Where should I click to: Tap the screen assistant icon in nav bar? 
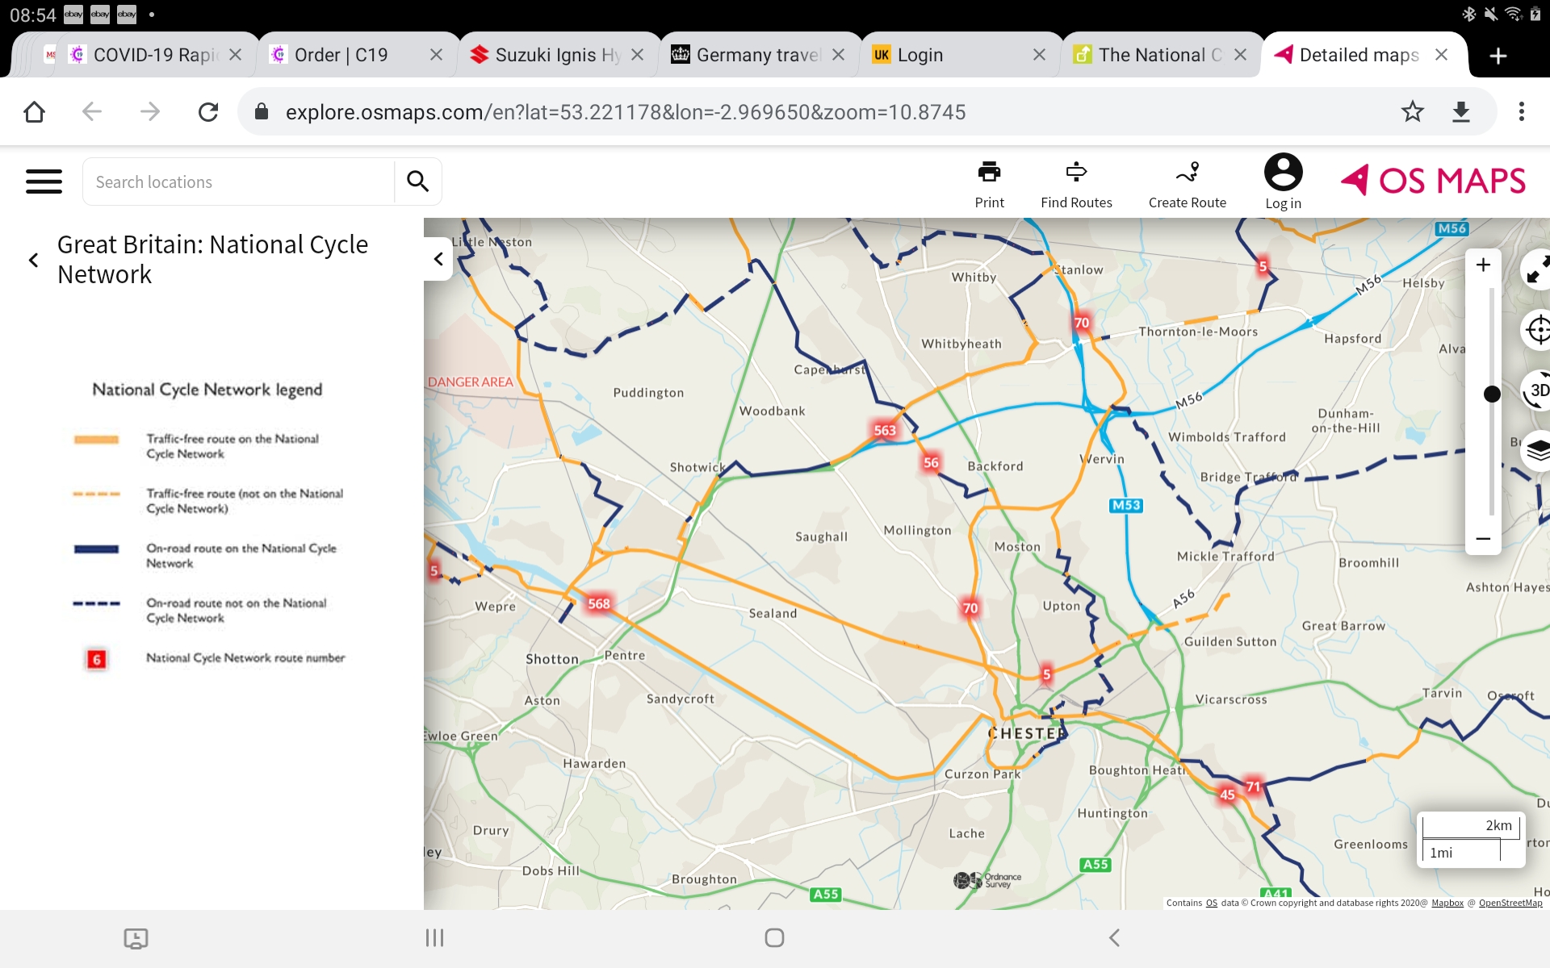(x=136, y=938)
